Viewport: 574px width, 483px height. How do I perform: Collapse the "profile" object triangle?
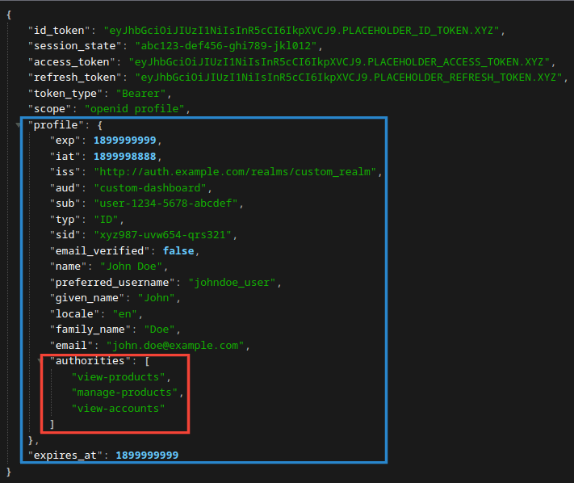click(x=19, y=125)
